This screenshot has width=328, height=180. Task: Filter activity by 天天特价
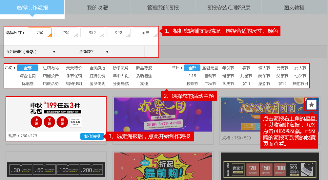pyautogui.click(x=74, y=68)
